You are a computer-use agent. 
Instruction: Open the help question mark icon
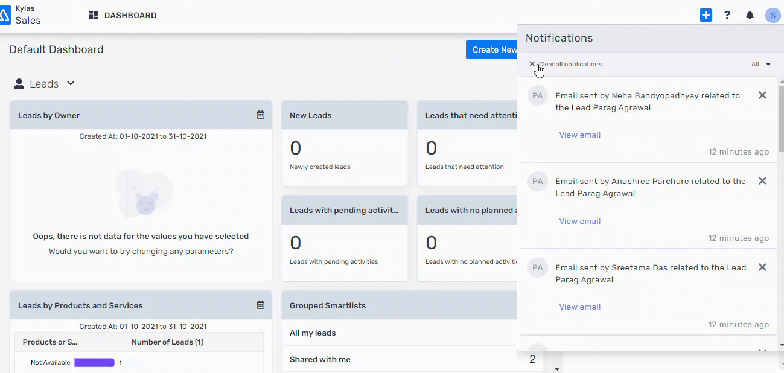(727, 15)
